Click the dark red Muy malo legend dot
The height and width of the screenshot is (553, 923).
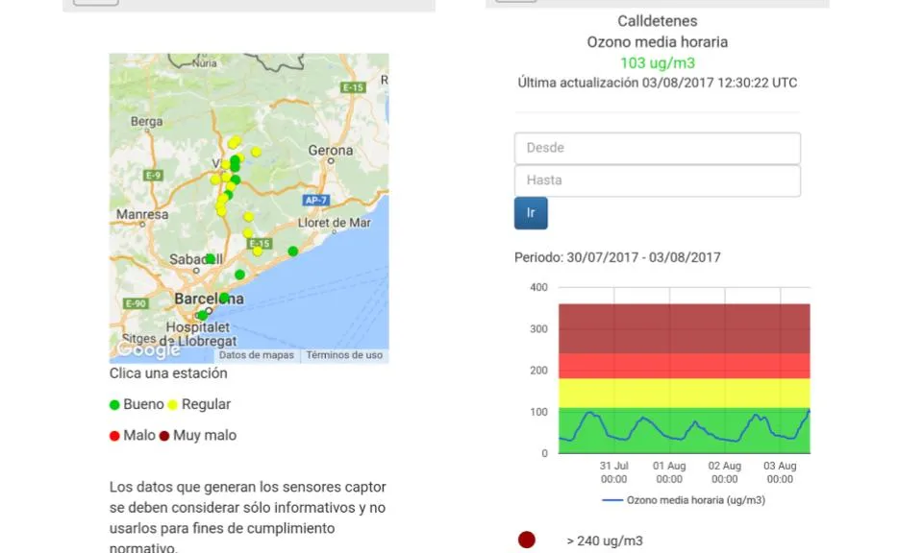[x=164, y=436]
